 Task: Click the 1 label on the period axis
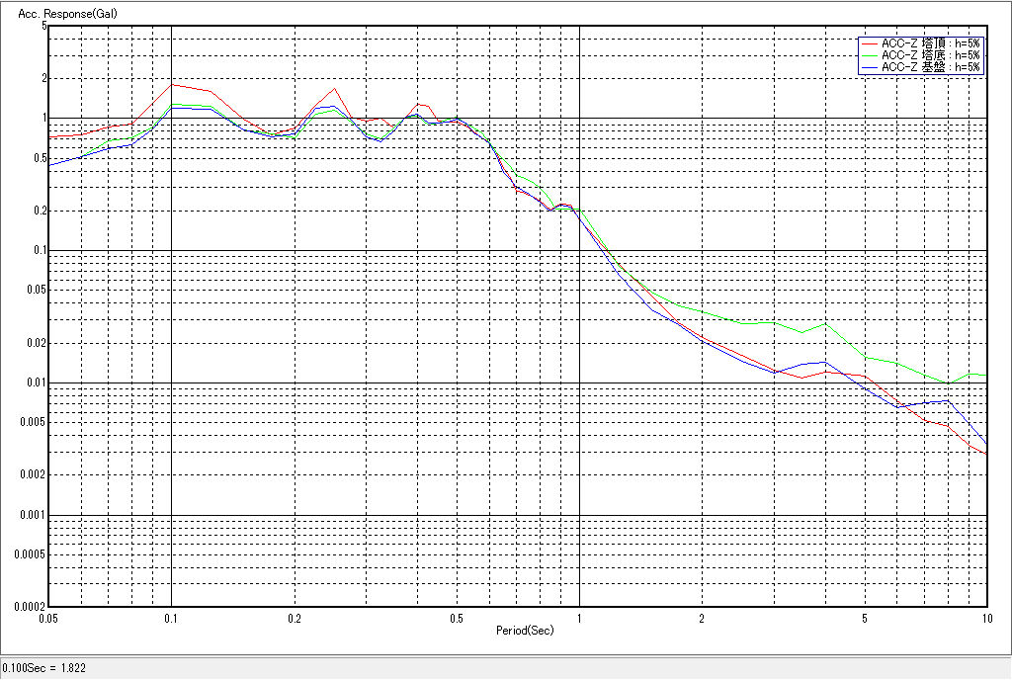579,618
